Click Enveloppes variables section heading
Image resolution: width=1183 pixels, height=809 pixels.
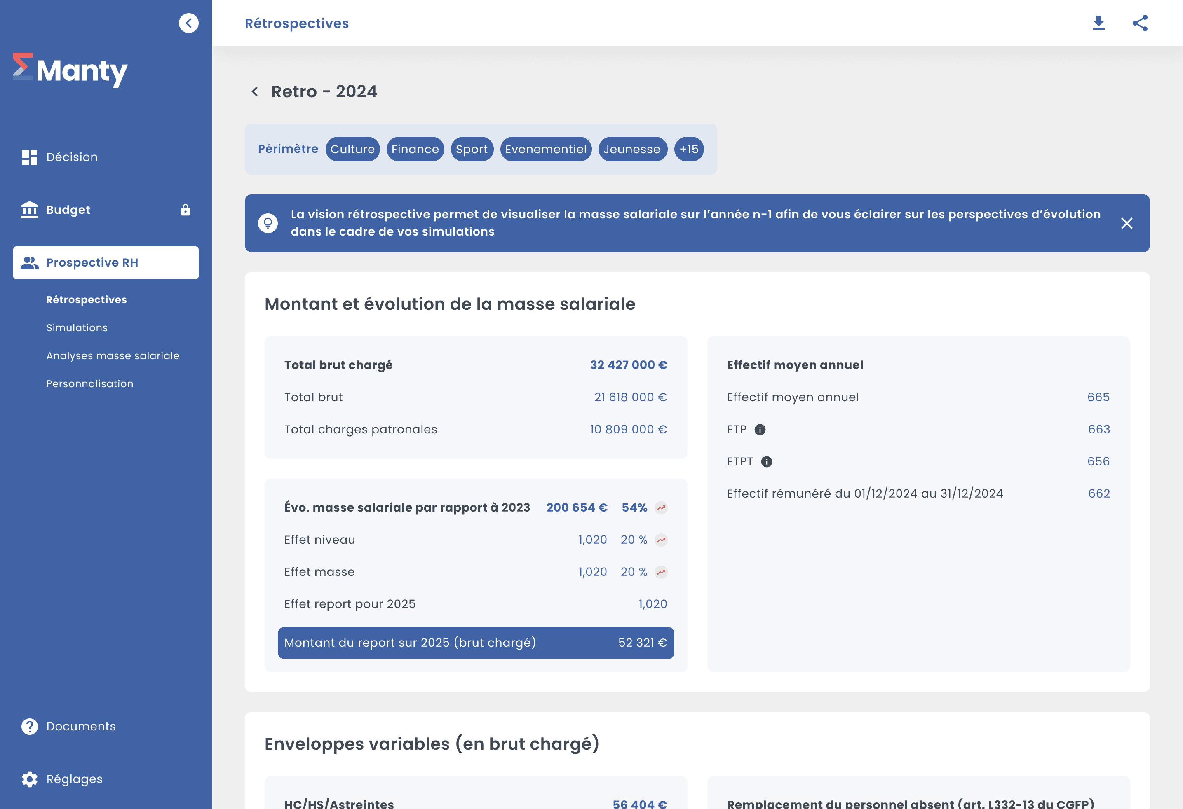[x=432, y=744]
